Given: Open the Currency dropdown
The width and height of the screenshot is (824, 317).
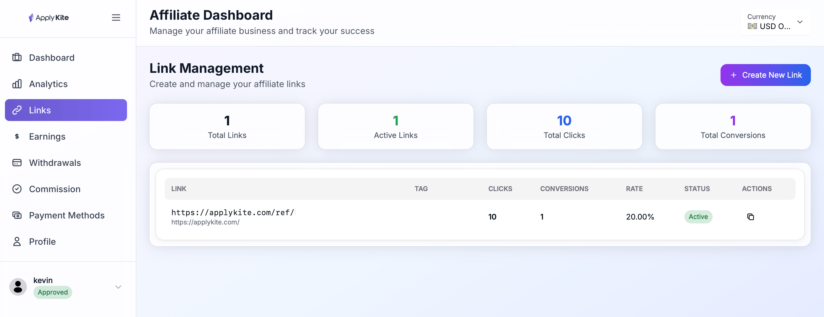Looking at the screenshot, I should click(775, 22).
